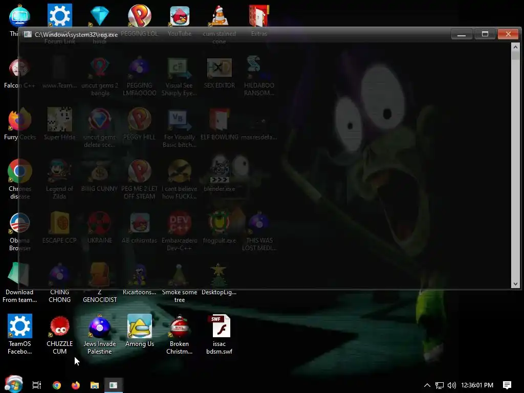Screen dimensions: 524x393
Task: Select the blue diamond gem desktop icon
Action: (100, 16)
